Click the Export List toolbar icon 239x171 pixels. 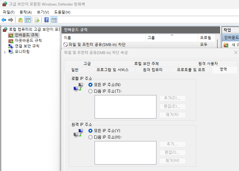click(x=37, y=20)
